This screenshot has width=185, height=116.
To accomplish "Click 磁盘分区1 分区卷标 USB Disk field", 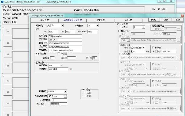I will pos(169,51).
